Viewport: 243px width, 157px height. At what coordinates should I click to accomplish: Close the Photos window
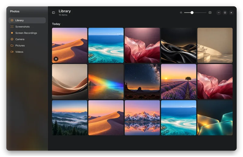click(231, 13)
